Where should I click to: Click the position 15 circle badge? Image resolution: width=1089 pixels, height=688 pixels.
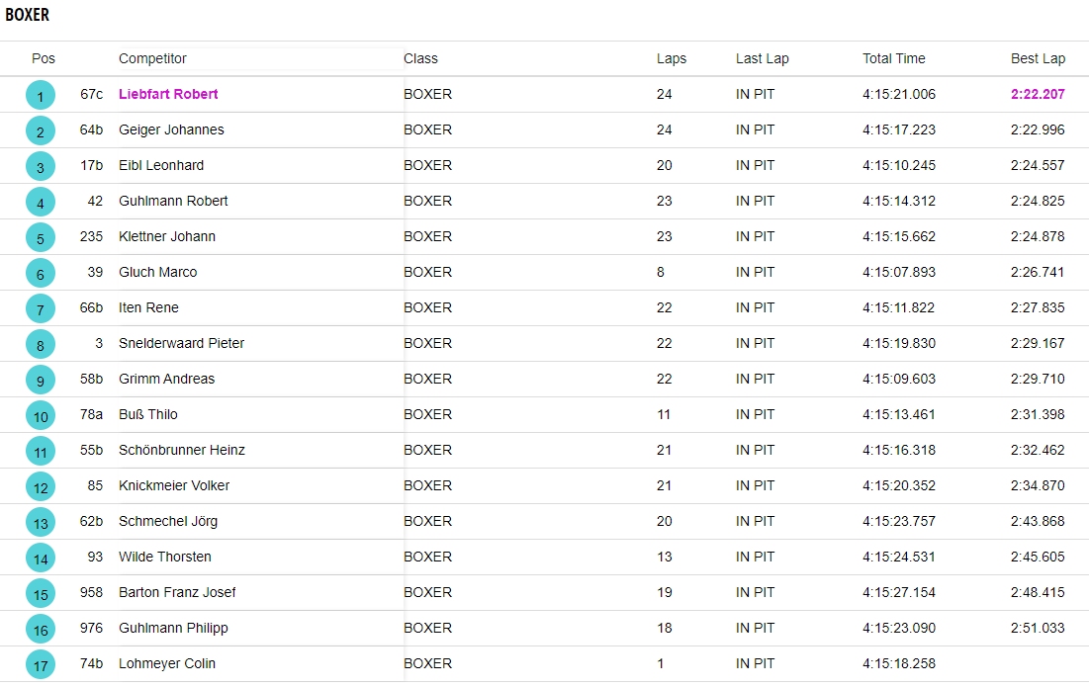coord(41,594)
